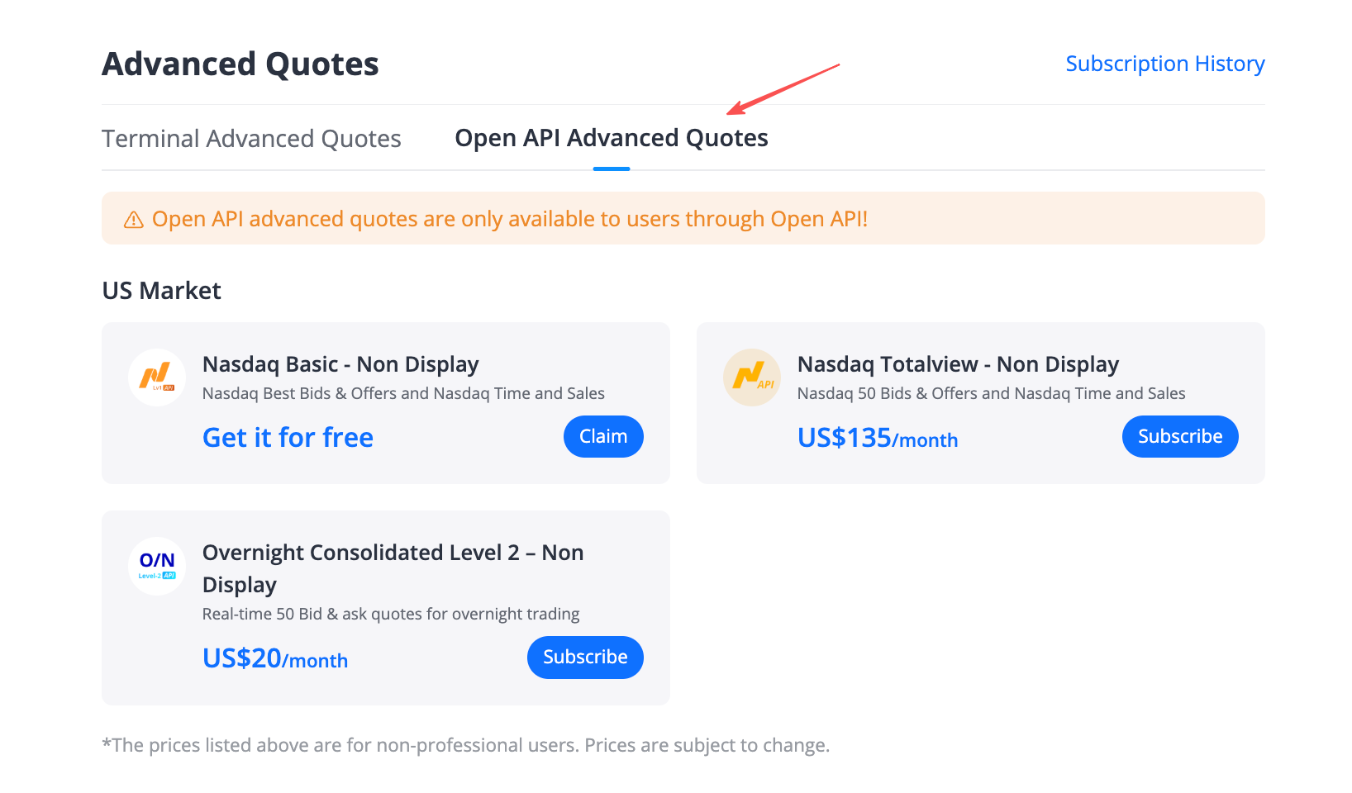Click the O/N Level-2 API logo icon
The image size is (1352, 793).
pos(157,567)
